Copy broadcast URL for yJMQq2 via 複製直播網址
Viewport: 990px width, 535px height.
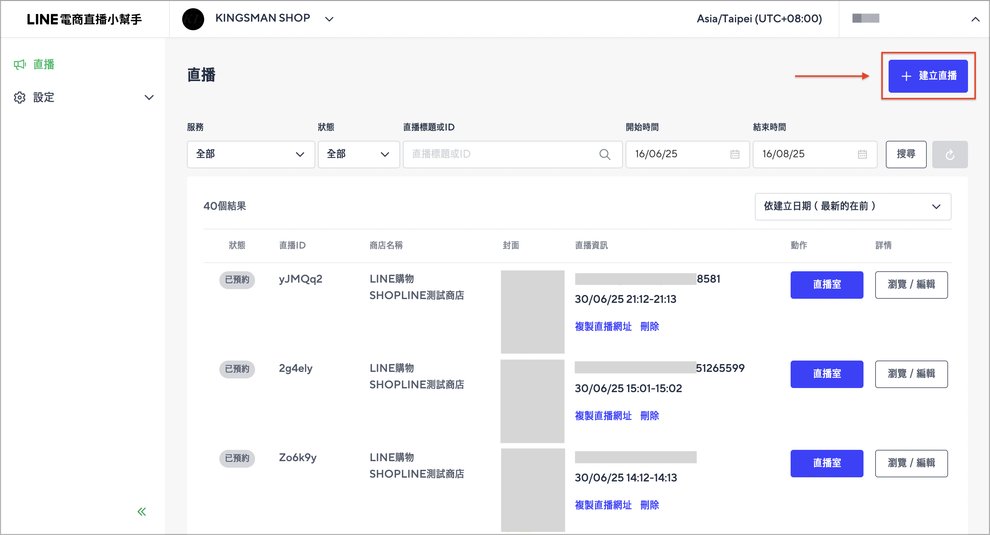coord(603,327)
